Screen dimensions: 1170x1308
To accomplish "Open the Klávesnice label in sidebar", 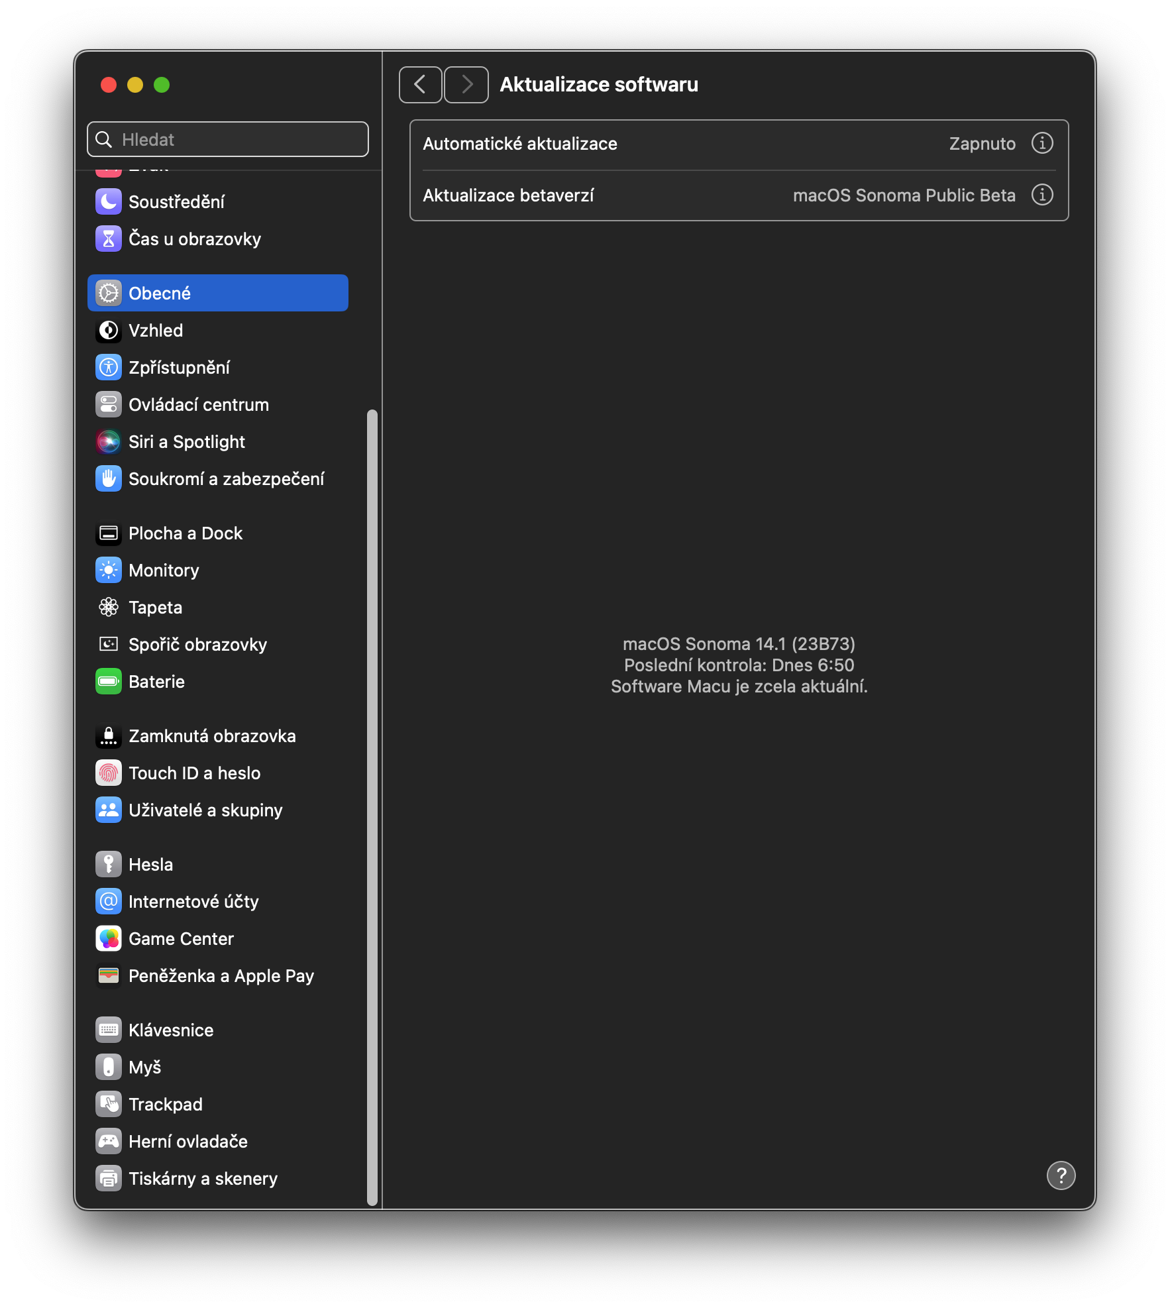I will click(x=171, y=1030).
